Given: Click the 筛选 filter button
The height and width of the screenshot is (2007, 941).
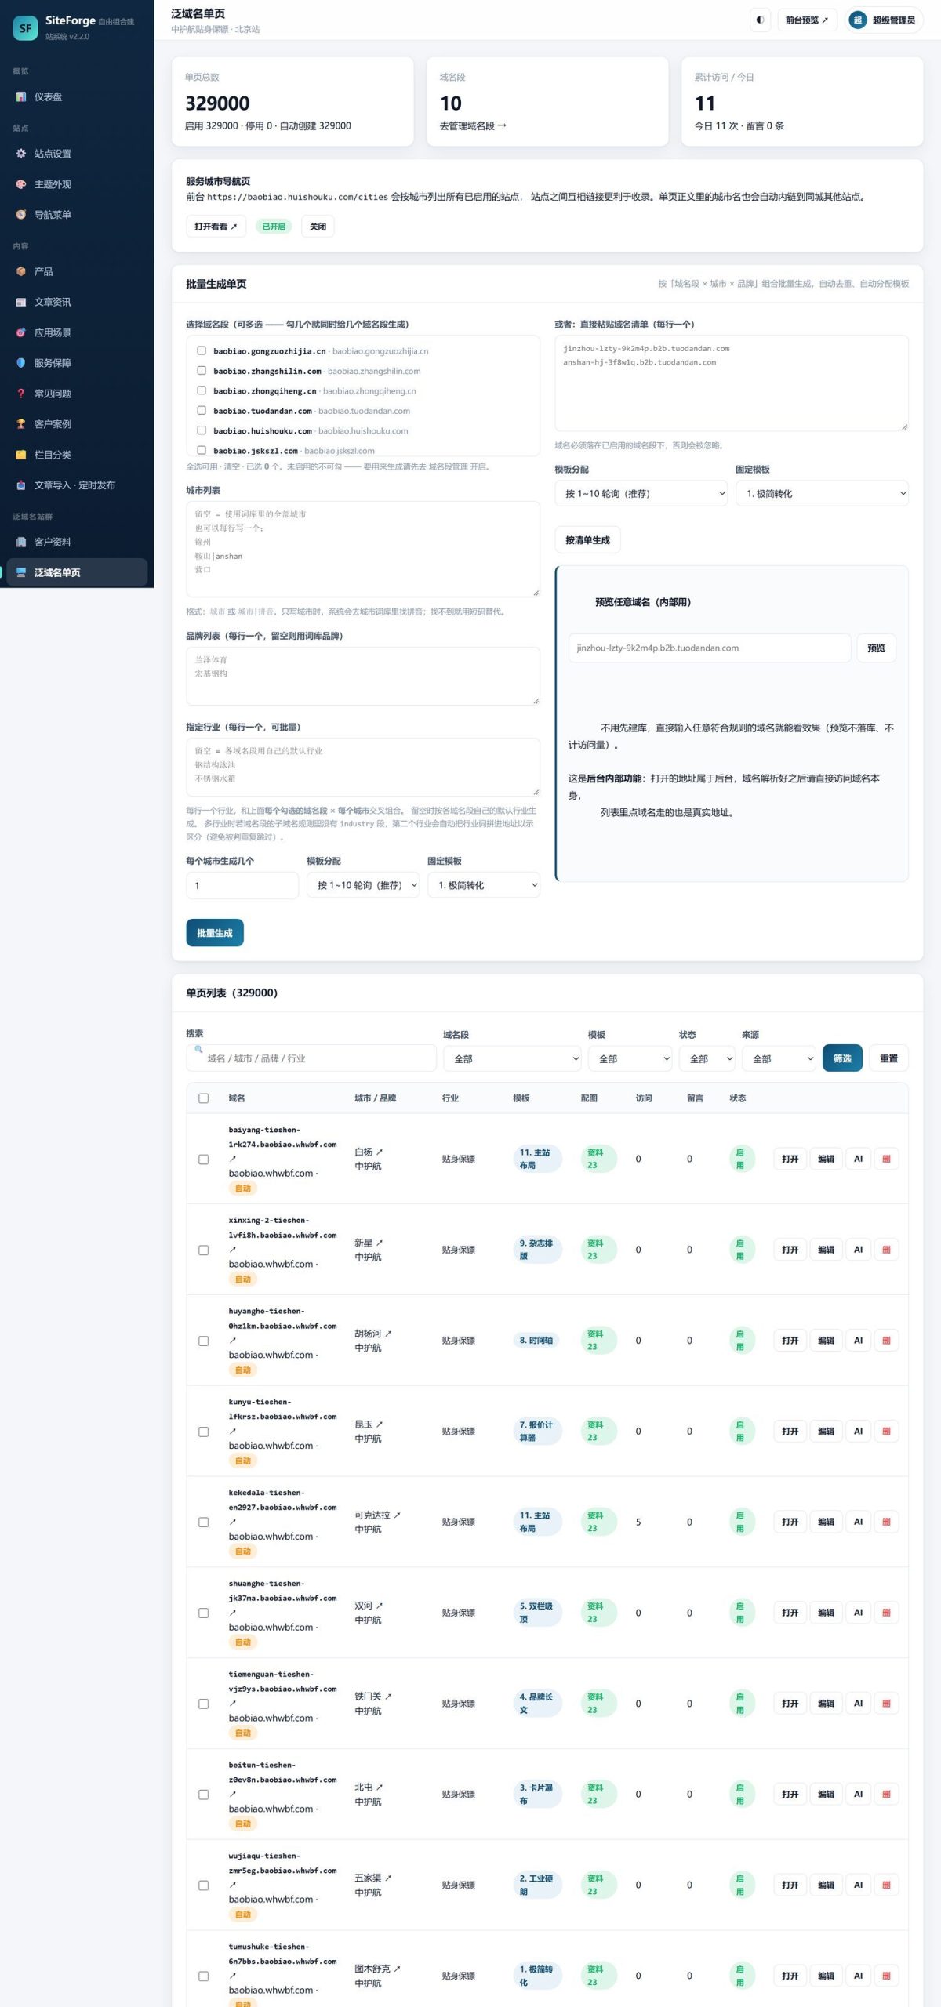Looking at the screenshot, I should pyautogui.click(x=842, y=1058).
